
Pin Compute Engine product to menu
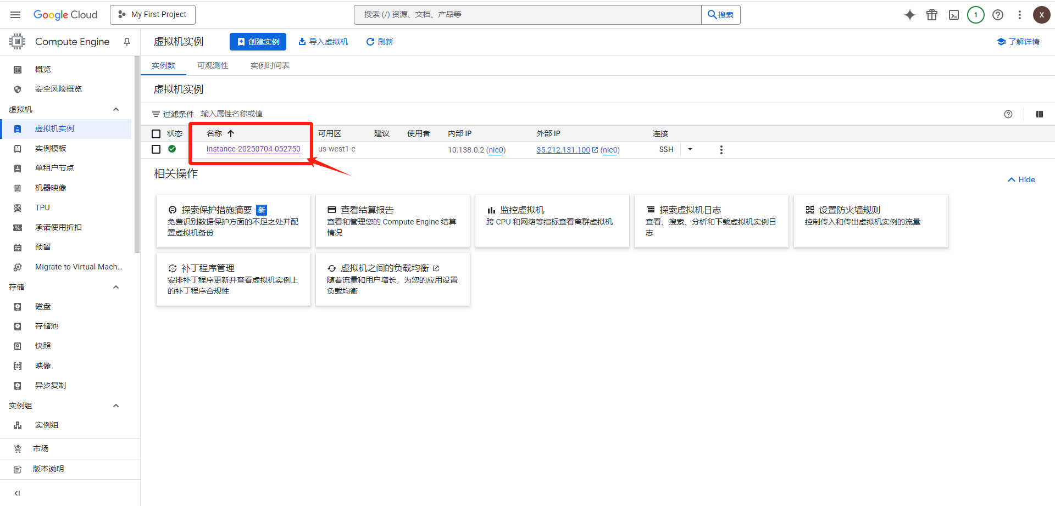(x=127, y=42)
